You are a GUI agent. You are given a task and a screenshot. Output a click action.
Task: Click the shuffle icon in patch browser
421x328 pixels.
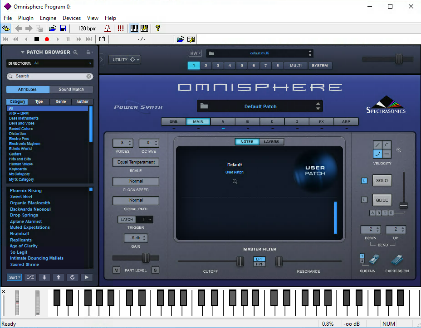point(30,277)
